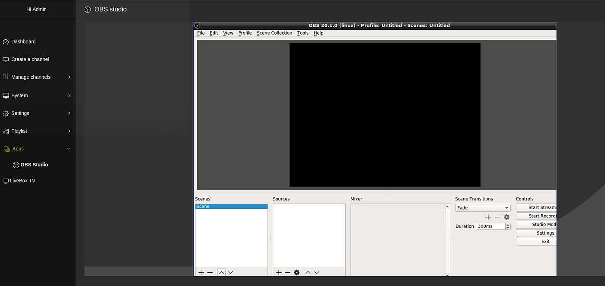Click the Duration 300ms input field

[x=490, y=226]
